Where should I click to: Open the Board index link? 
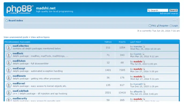click(x=16, y=21)
